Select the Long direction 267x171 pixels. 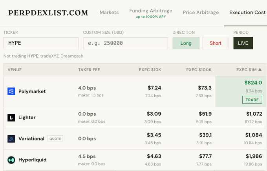[x=186, y=43]
